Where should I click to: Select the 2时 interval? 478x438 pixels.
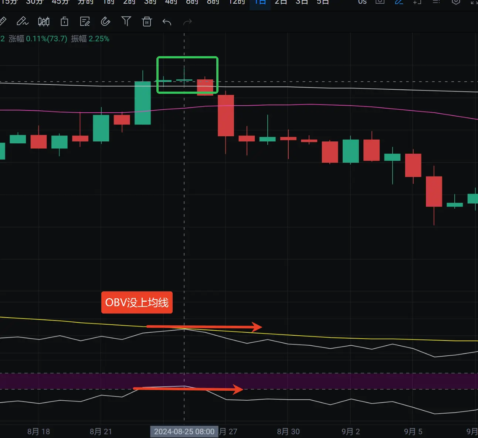tap(129, 2)
